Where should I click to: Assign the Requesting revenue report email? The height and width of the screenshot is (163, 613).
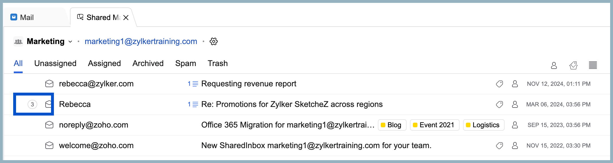pyautogui.click(x=515, y=84)
